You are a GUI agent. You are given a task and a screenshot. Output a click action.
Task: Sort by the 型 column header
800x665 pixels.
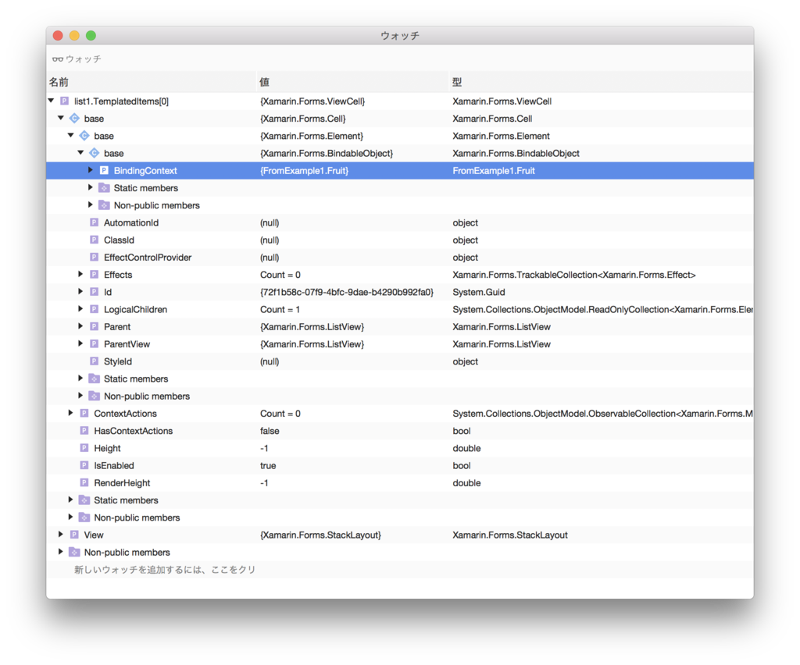pos(601,81)
